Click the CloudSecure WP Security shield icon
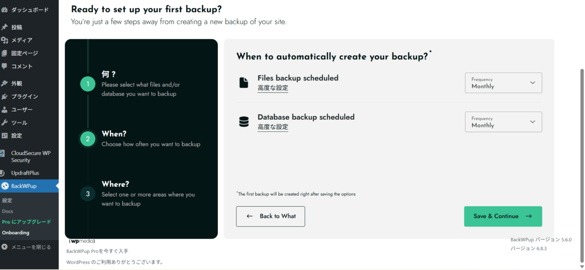585x270 pixels. [2, 153]
